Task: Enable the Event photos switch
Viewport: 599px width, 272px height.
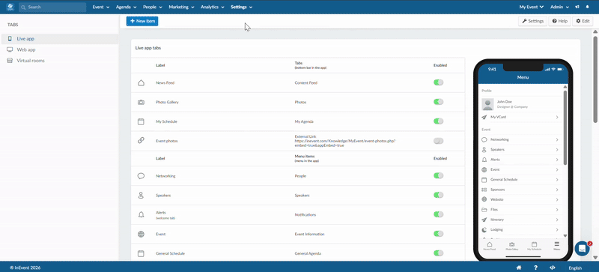Action: pyautogui.click(x=438, y=141)
